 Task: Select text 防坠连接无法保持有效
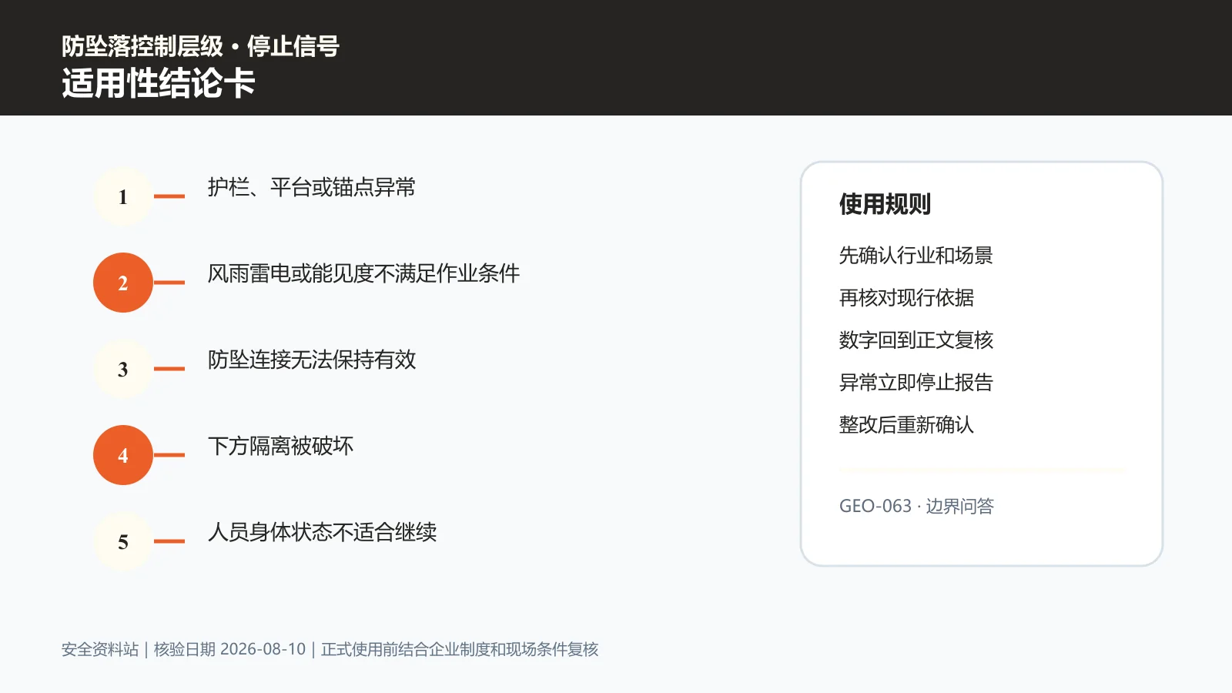click(x=312, y=360)
